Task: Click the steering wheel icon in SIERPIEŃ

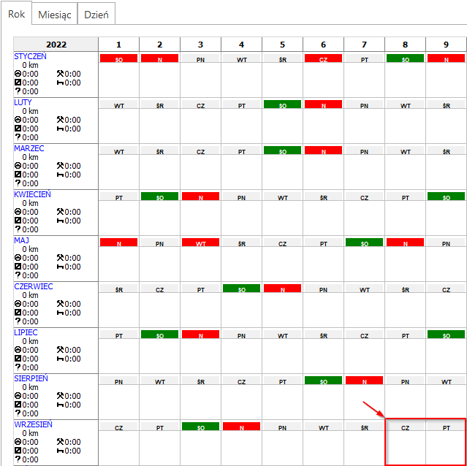Action: pos(18,396)
